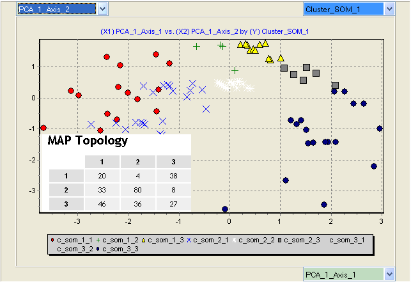Select the topology table cell showing 46
Image resolution: width=411 pixels, height=282 pixels.
102,205
